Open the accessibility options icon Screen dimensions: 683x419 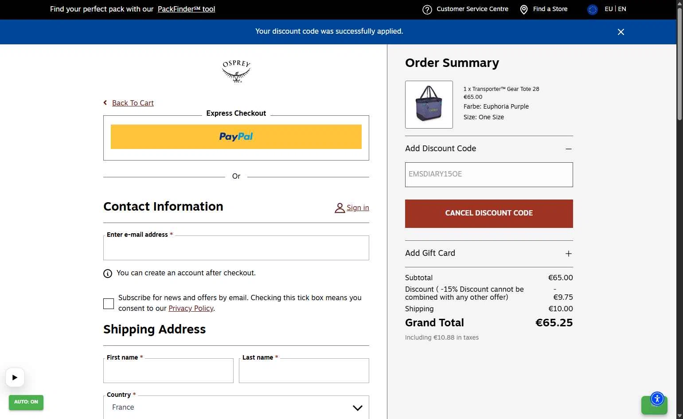click(657, 399)
